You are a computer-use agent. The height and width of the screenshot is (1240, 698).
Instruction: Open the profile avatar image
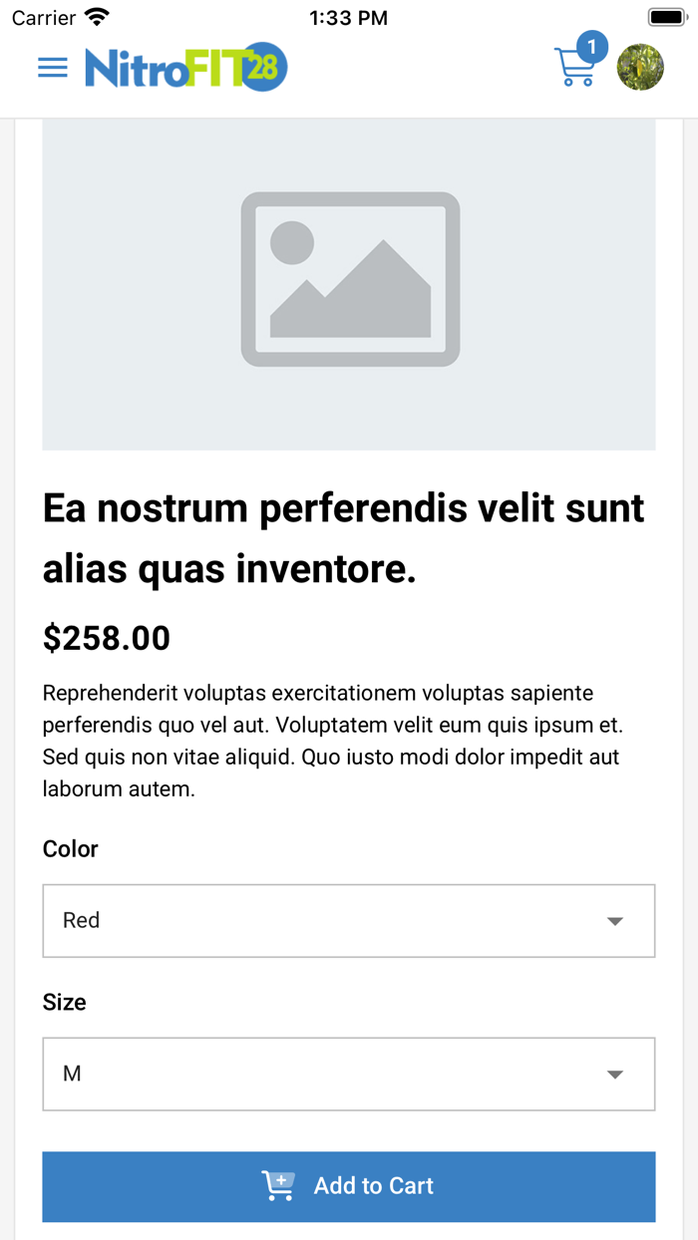click(x=641, y=67)
